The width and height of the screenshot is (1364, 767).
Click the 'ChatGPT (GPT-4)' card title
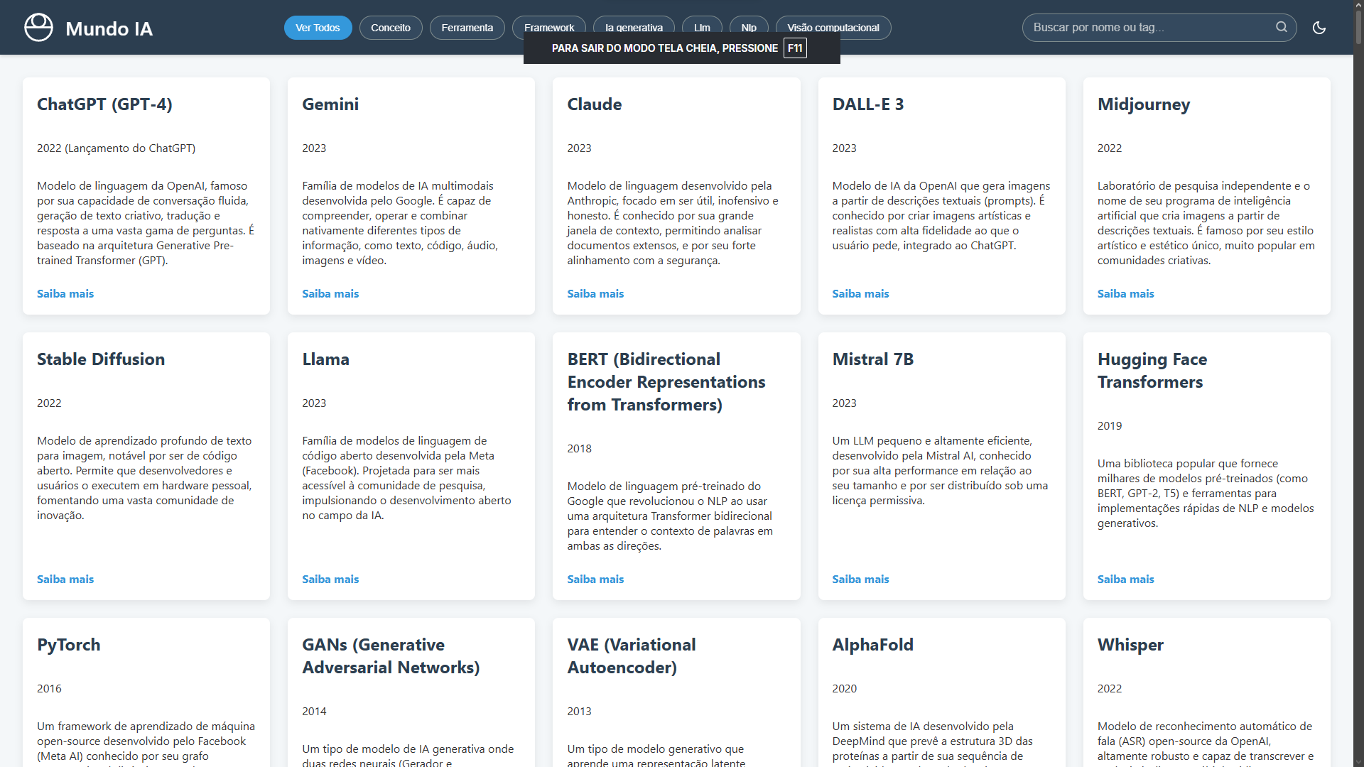pyautogui.click(x=104, y=104)
